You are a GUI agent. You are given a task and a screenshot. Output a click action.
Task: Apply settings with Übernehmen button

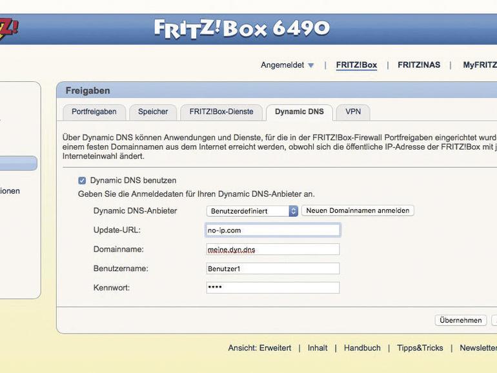click(x=461, y=320)
